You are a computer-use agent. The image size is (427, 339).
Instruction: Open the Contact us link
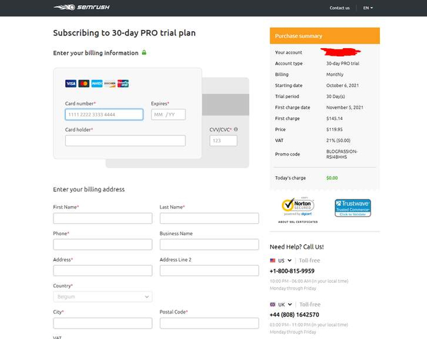[339, 8]
